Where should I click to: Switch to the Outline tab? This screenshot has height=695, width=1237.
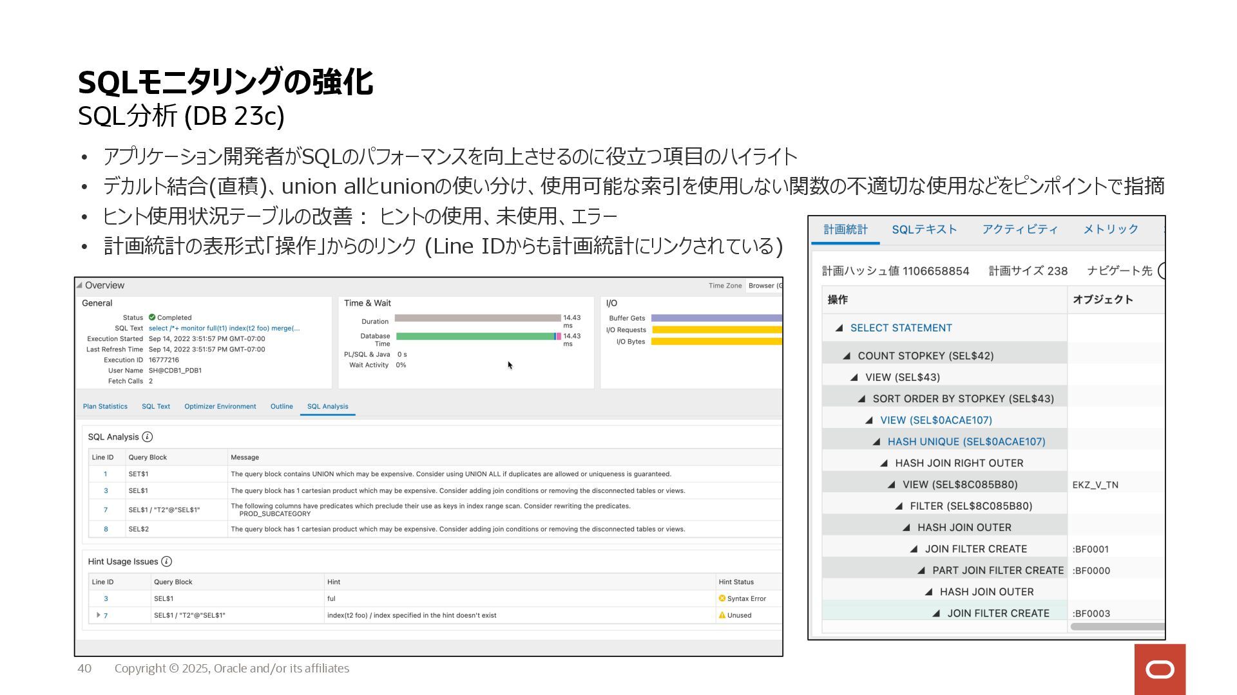(282, 406)
